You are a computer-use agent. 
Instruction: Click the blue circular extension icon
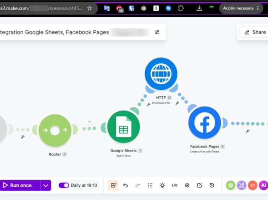click(x=168, y=8)
